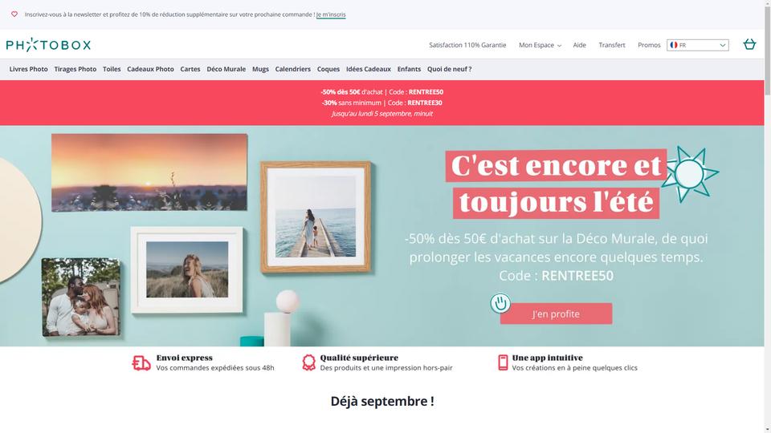Click the heart icon beside newsletter text
The image size is (771, 433).
(14, 14)
